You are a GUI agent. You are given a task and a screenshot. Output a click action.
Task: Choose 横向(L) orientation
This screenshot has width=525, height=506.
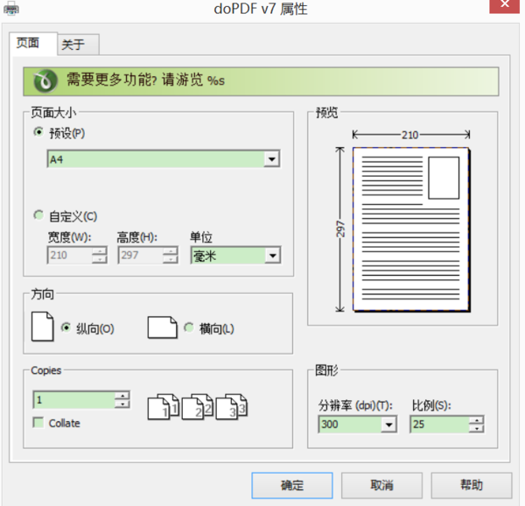[x=189, y=327]
